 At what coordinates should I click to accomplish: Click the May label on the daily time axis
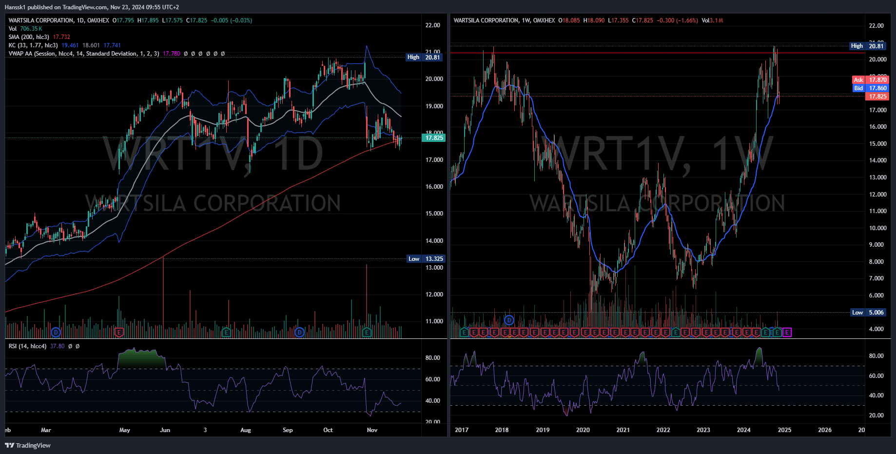125,430
